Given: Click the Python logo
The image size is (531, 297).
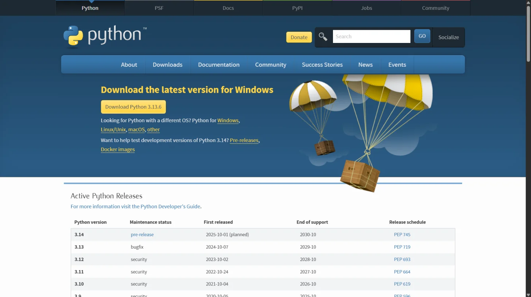Looking at the screenshot, I should (x=105, y=37).
